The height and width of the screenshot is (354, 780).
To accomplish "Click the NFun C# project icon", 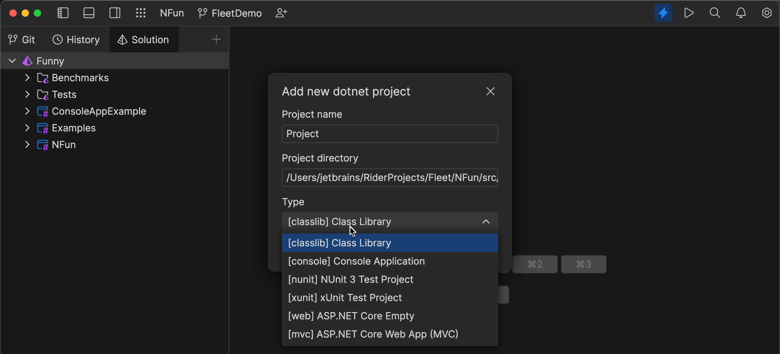I will tap(43, 145).
